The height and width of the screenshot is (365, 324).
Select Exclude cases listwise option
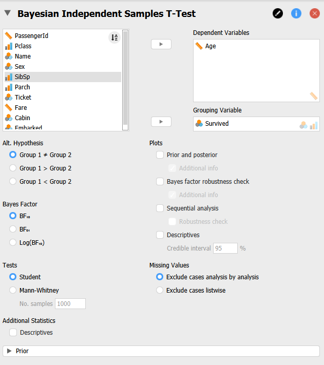pyautogui.click(x=160, y=290)
